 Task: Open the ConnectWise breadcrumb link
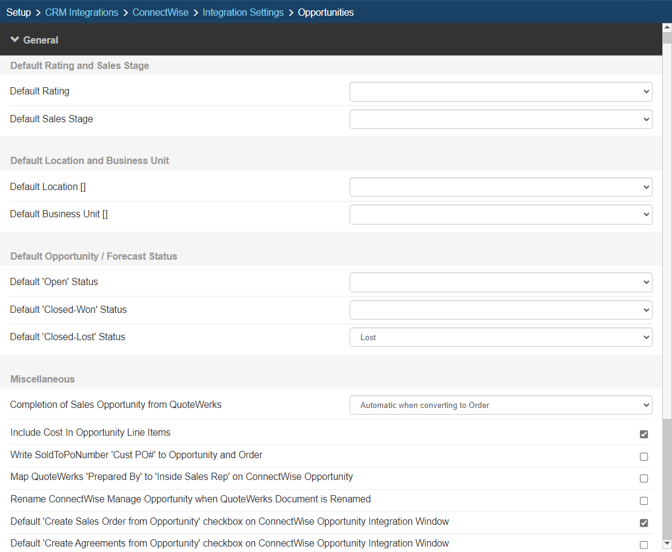(161, 12)
